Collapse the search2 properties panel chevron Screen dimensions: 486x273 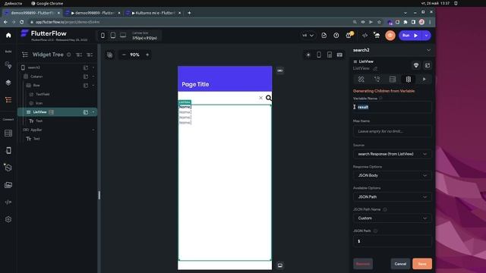click(428, 50)
